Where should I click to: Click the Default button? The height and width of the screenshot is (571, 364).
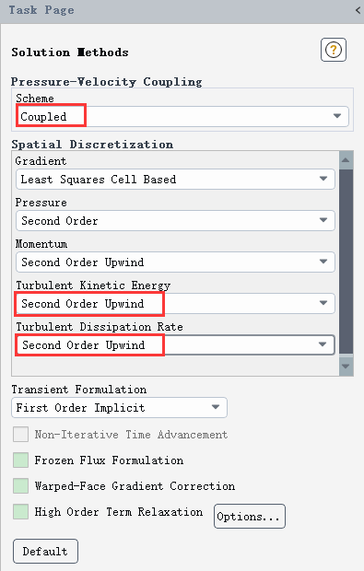pos(45,552)
